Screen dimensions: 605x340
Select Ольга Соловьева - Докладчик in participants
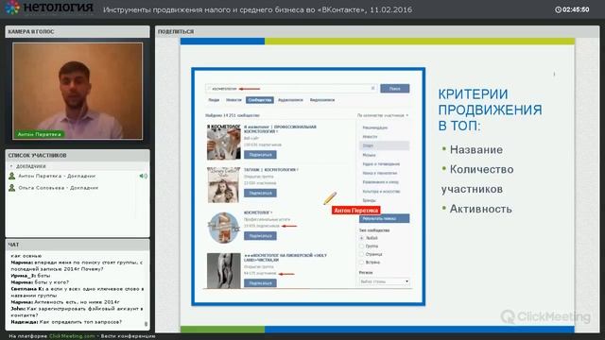59,188
